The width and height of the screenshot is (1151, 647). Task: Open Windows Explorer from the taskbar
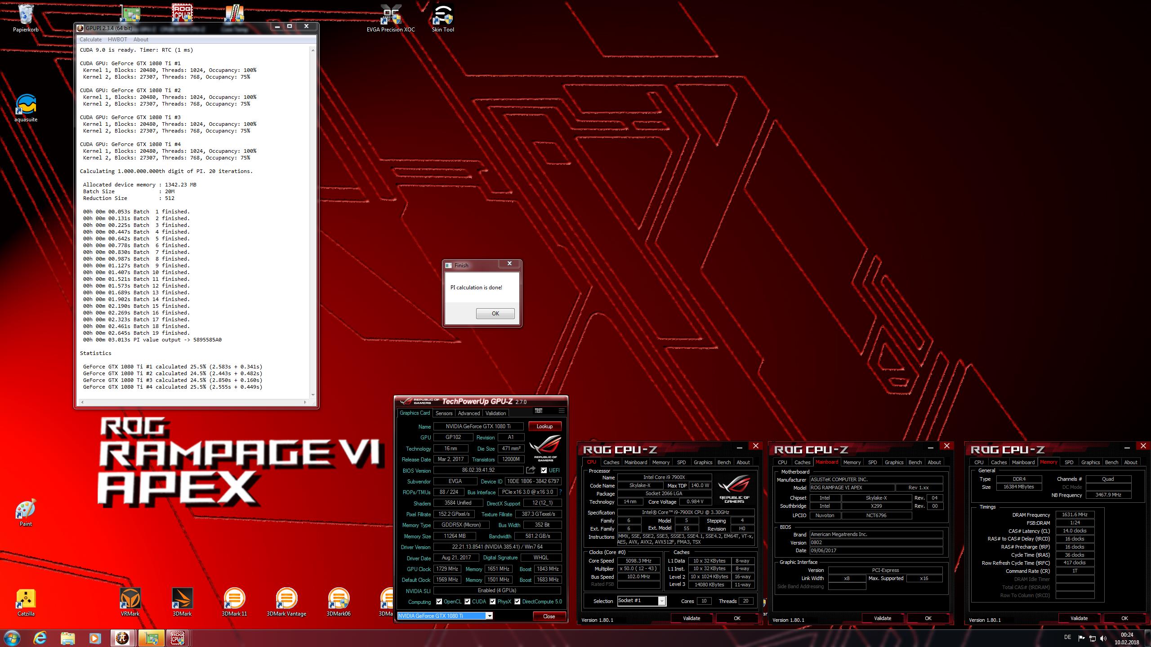(68, 638)
